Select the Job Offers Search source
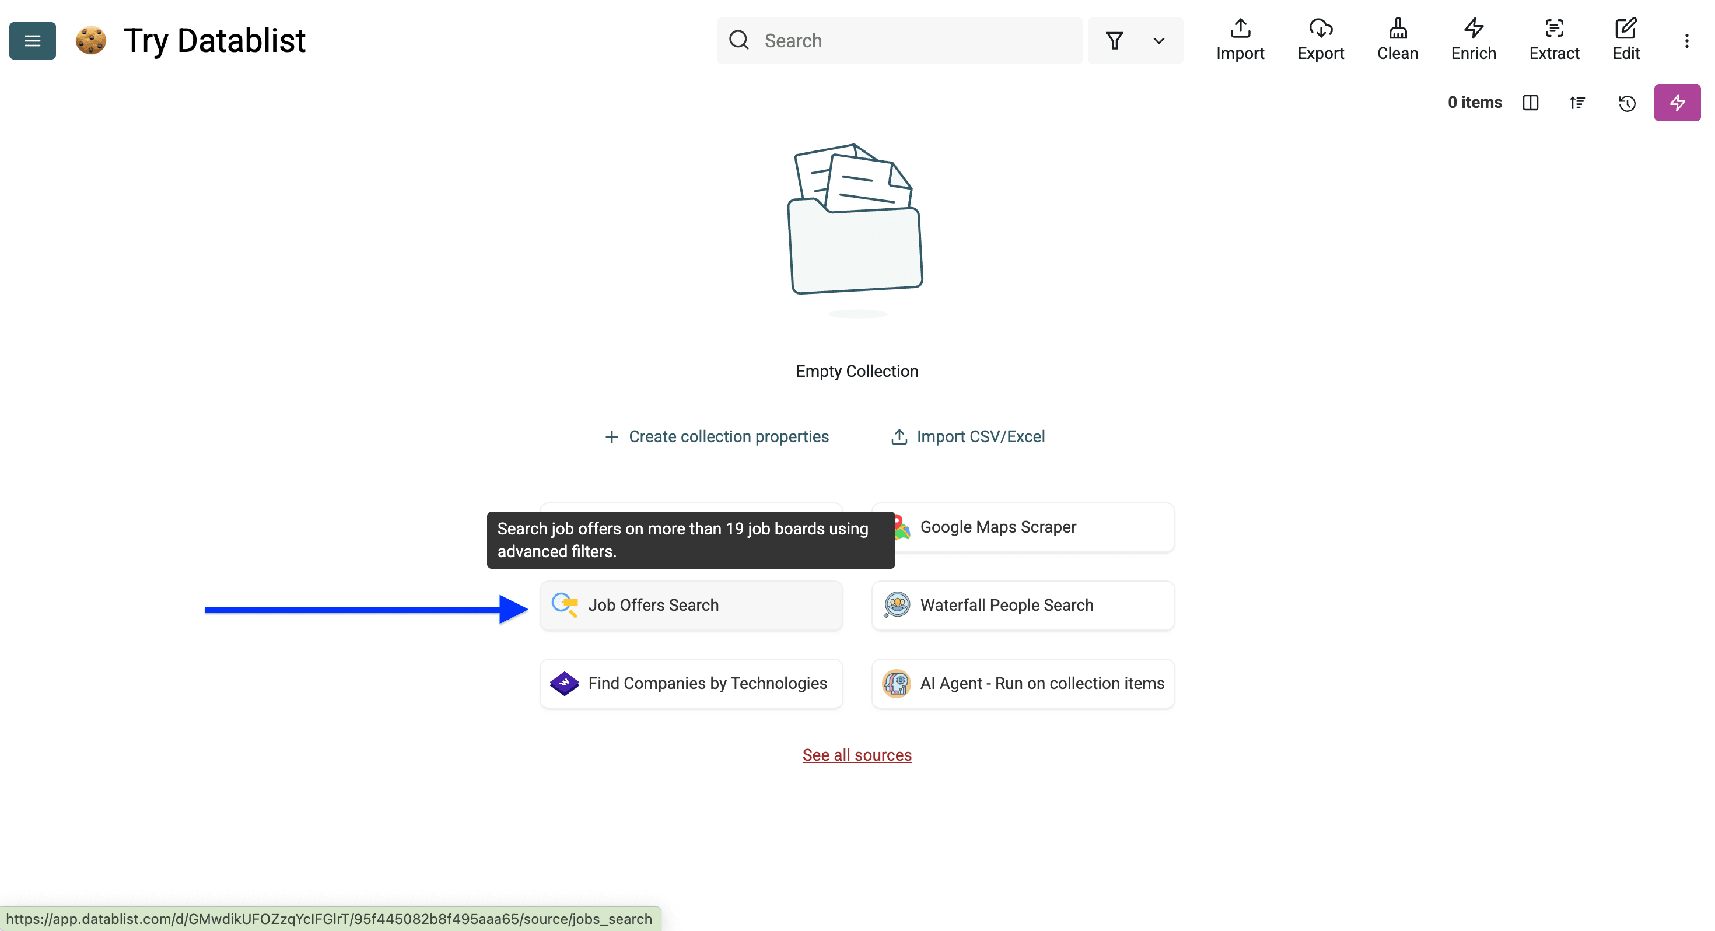This screenshot has height=931, width=1715. tap(691, 605)
